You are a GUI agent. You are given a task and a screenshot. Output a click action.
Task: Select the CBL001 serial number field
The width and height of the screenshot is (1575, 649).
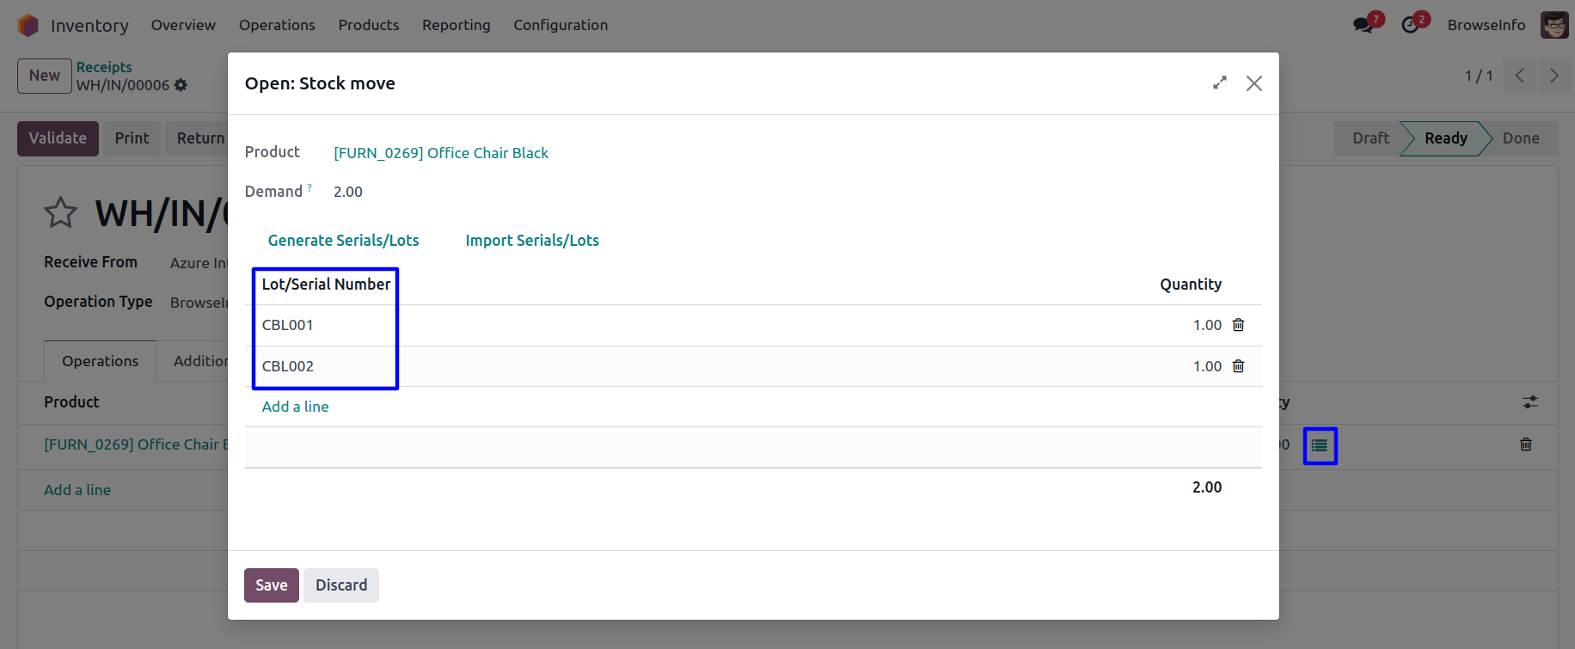288,325
